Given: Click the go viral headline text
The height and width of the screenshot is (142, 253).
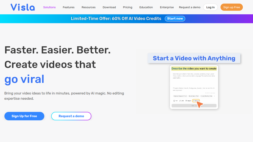Looking at the screenshot, I should (x=24, y=79).
